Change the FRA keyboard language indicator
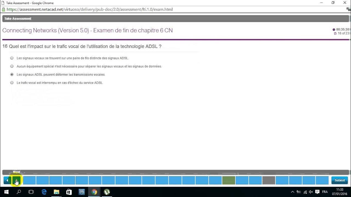The image size is (351, 197). 325,192
